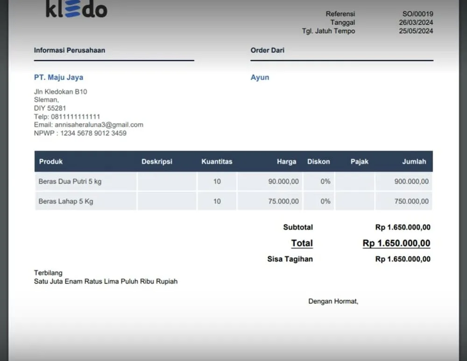
Task: Select the reference number SO/00019
Action: [x=417, y=14]
